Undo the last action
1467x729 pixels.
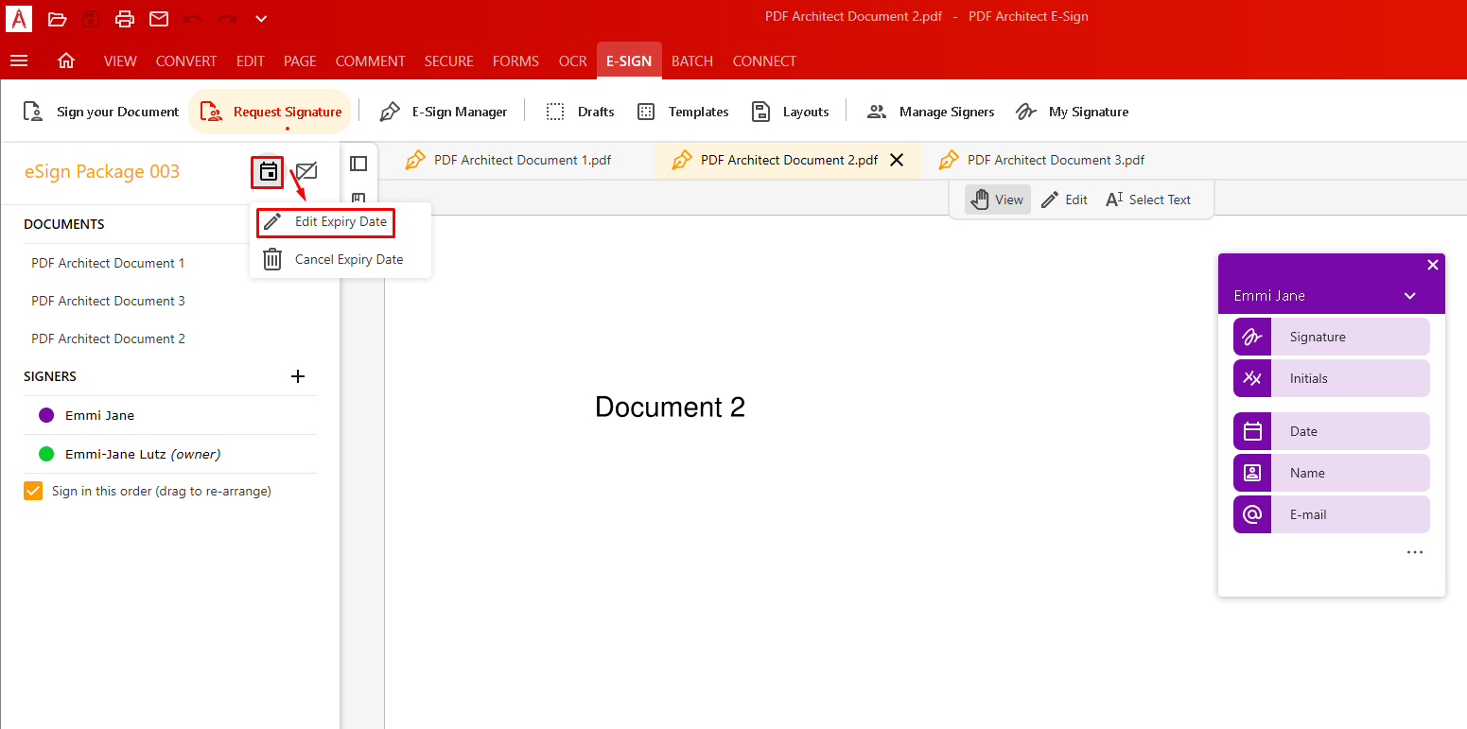coord(193,18)
